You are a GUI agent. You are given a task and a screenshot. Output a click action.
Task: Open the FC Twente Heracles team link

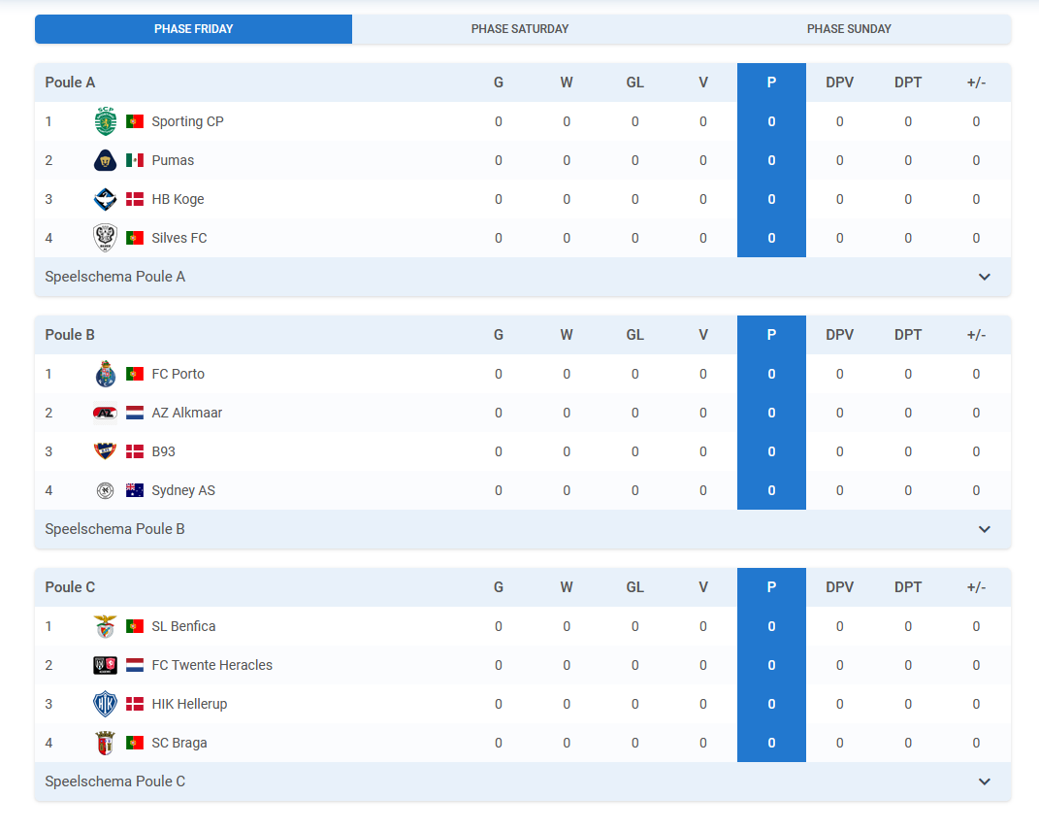(212, 665)
